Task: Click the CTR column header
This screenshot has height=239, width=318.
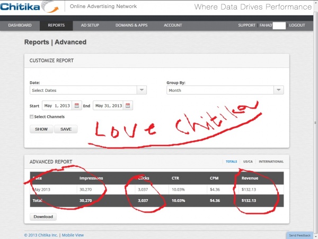Action: (175, 178)
